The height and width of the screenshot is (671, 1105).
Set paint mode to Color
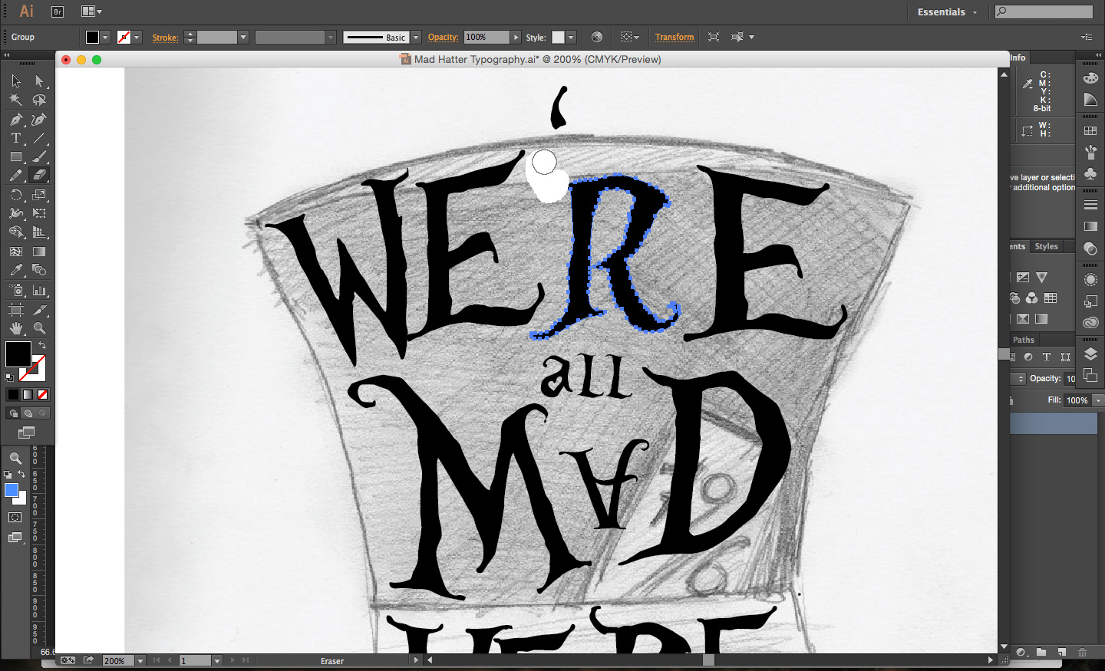(13, 394)
